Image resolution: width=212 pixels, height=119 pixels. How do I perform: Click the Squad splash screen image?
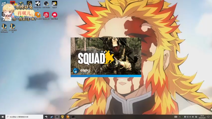[106, 56]
